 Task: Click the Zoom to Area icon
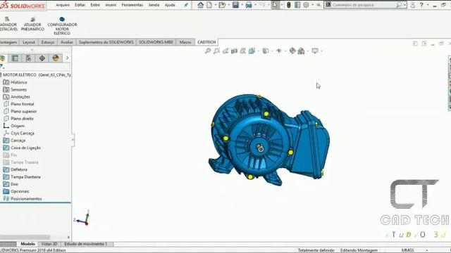(216, 51)
